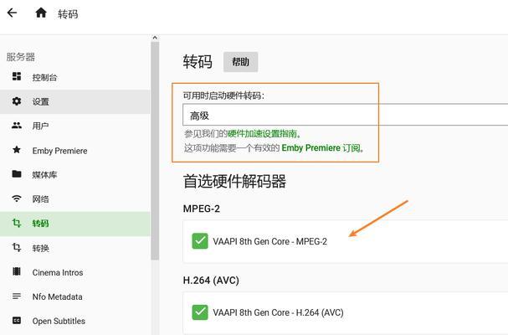508x335 pixels.
Task: Uncheck VAAPI 8th Gen Core H.264 (AVC) checkbox
Action: [200, 312]
